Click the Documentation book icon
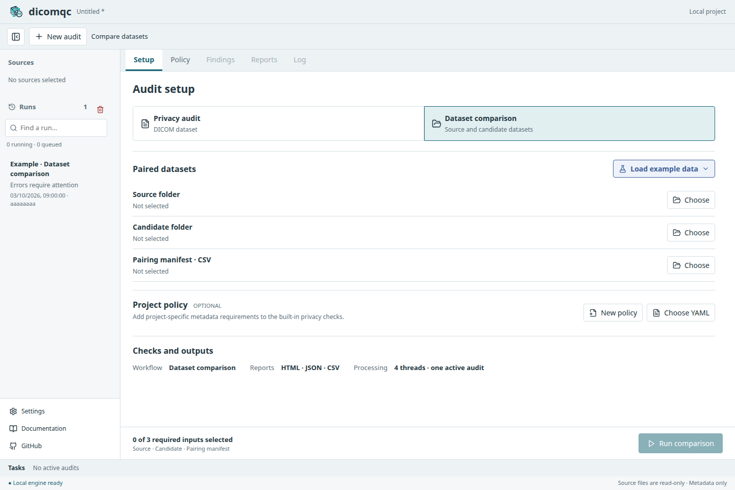Screen dimensions: 735x490 pyautogui.click(x=13, y=429)
